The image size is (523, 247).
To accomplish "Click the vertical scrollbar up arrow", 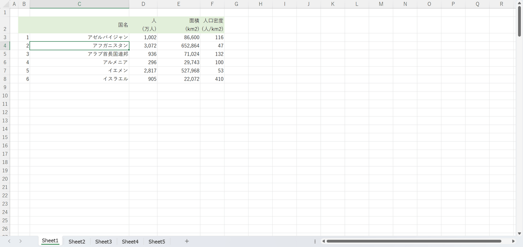I will pyautogui.click(x=519, y=3).
